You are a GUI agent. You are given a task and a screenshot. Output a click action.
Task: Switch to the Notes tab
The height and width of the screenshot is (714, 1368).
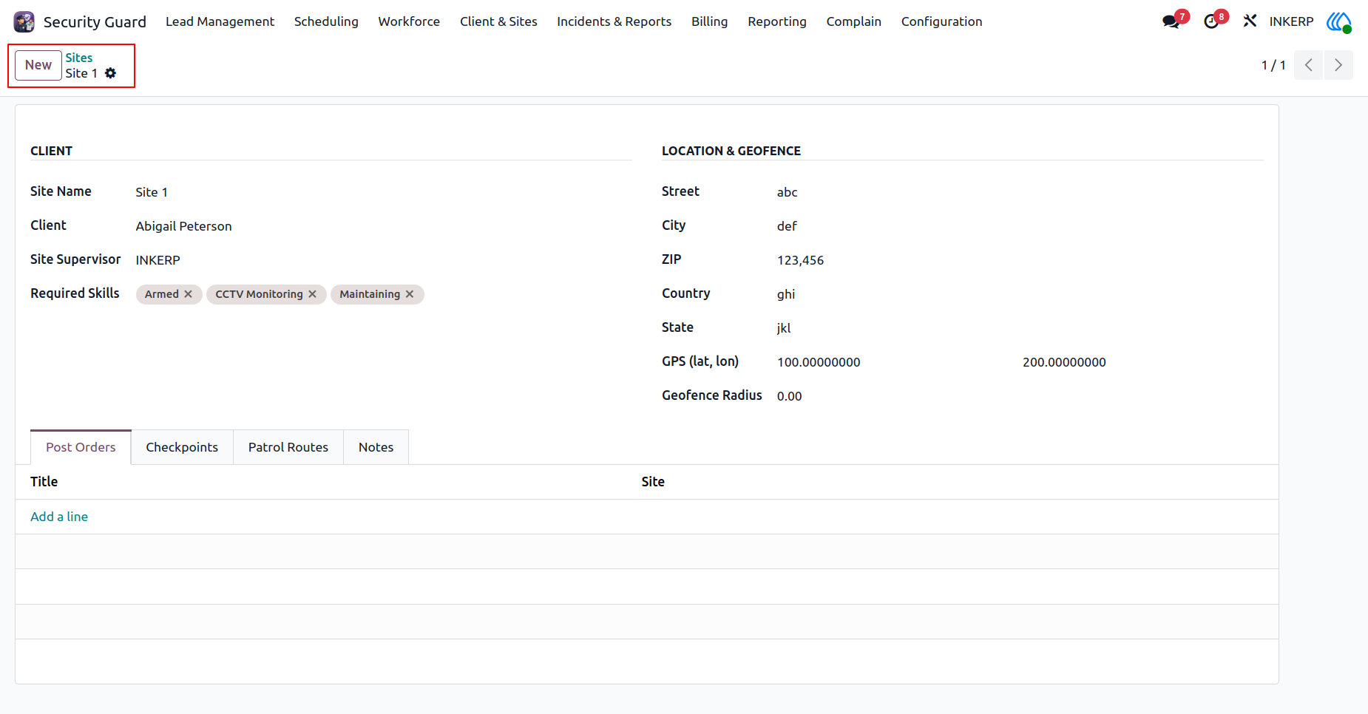tap(376, 447)
